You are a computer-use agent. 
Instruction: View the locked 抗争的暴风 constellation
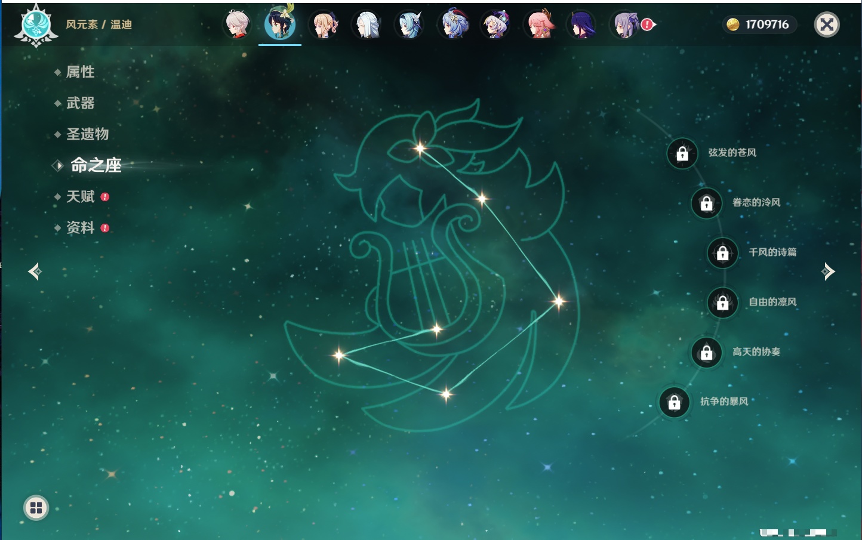tap(674, 402)
